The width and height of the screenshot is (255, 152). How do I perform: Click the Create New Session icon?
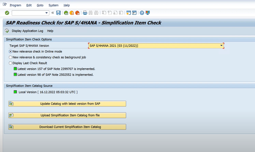(128, 13)
